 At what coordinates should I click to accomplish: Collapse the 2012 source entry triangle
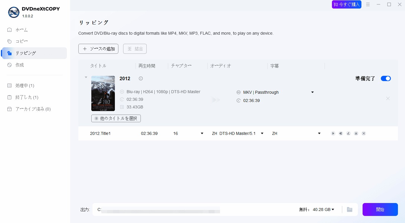[x=86, y=78]
